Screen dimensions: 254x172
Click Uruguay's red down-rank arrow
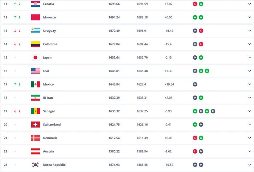pos(15,31)
